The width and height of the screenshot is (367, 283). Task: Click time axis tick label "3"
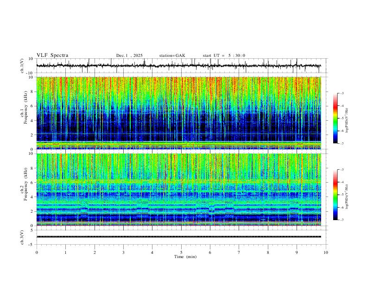(x=123, y=252)
